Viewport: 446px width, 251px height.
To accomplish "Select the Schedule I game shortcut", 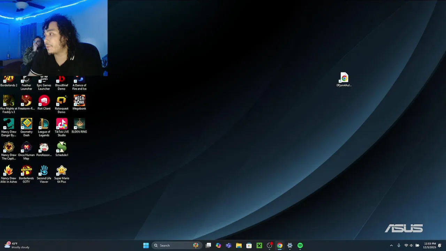I will 62,149.
